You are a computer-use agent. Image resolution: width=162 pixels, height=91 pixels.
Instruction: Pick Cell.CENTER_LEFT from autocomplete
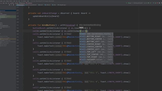click(x=96, y=49)
